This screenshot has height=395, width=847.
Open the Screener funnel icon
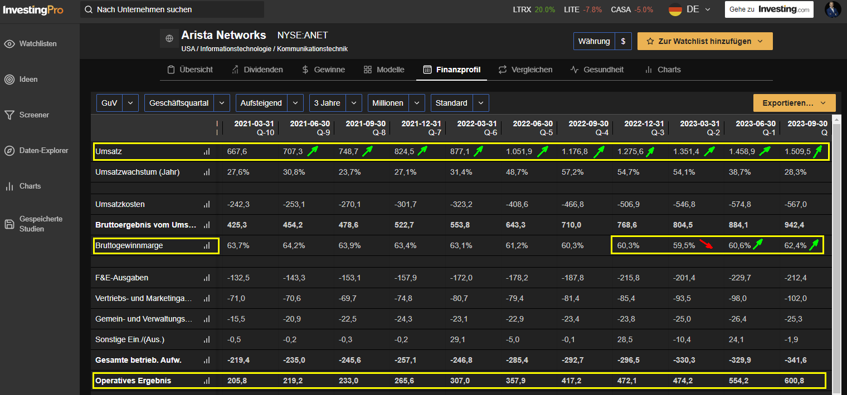click(9, 115)
